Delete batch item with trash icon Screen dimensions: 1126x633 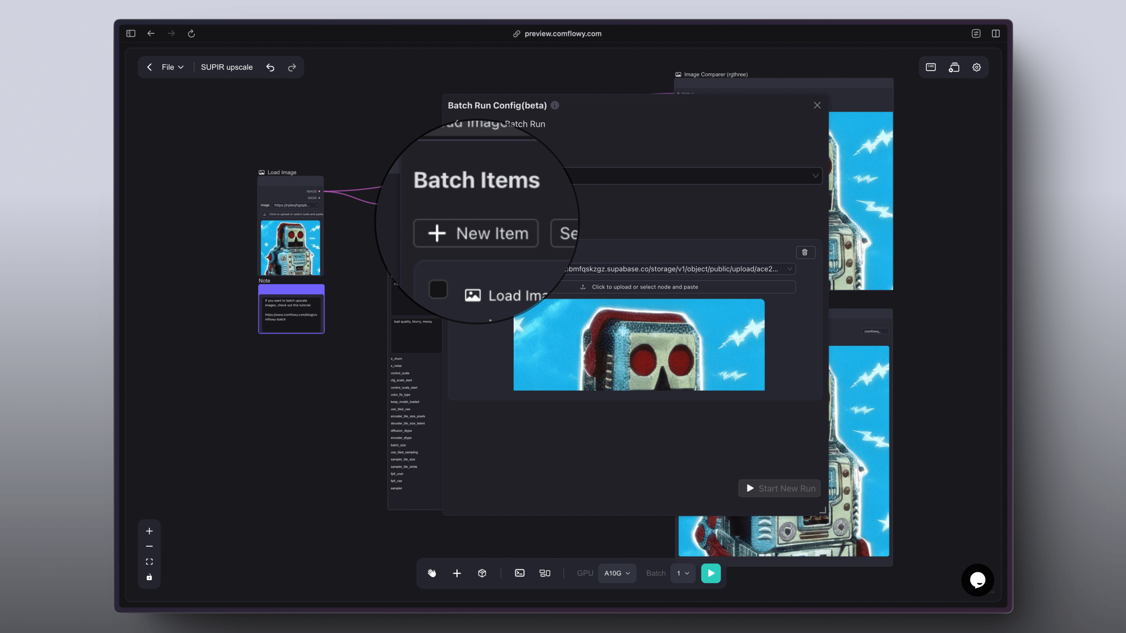805,252
